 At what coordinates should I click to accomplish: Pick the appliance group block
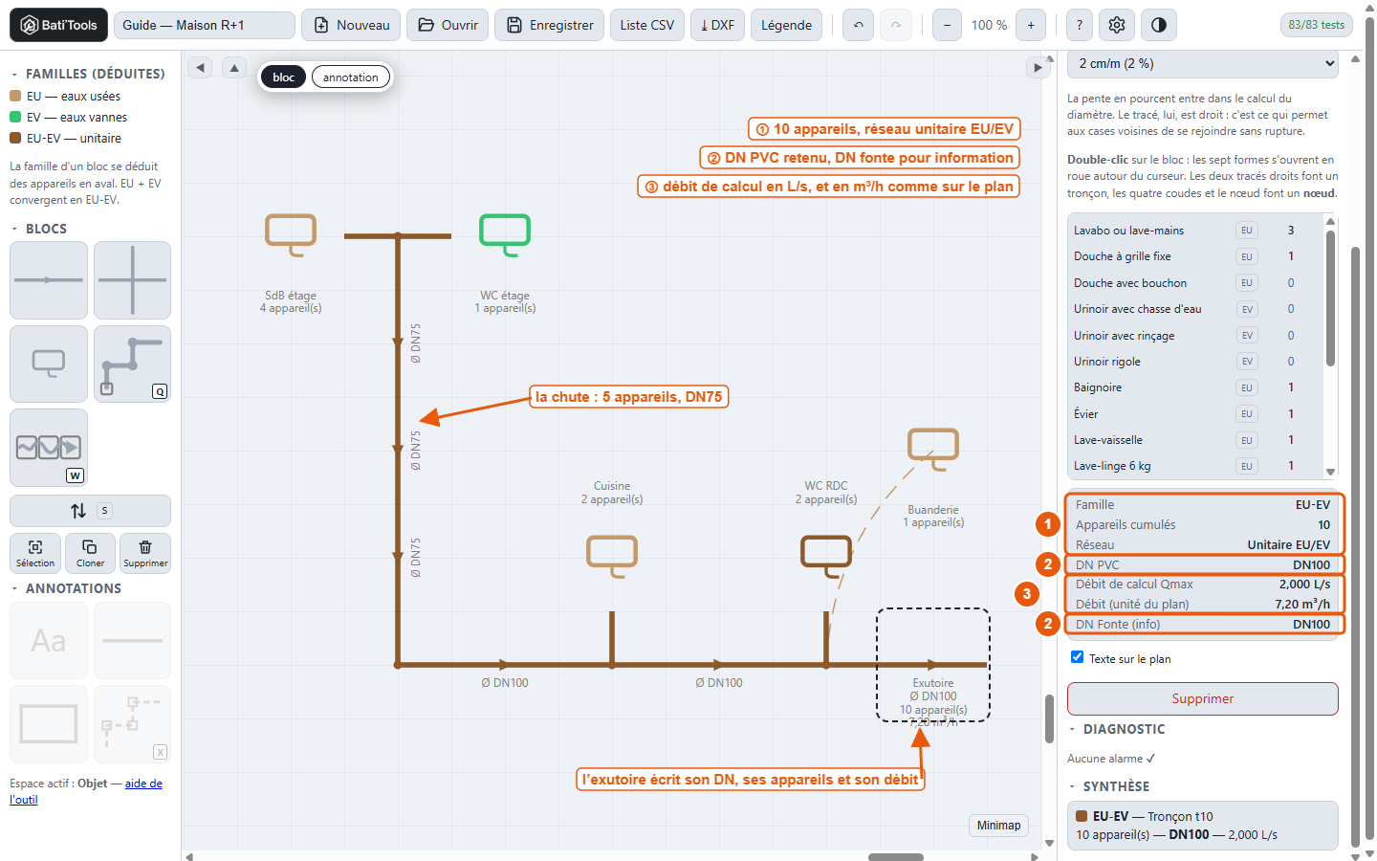coord(49,364)
